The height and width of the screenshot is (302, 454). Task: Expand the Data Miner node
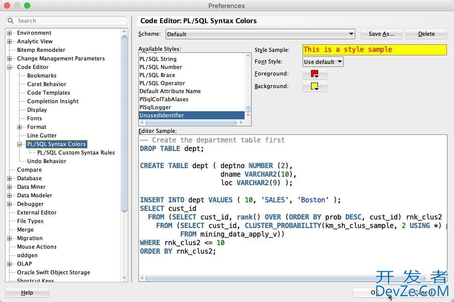click(9, 187)
